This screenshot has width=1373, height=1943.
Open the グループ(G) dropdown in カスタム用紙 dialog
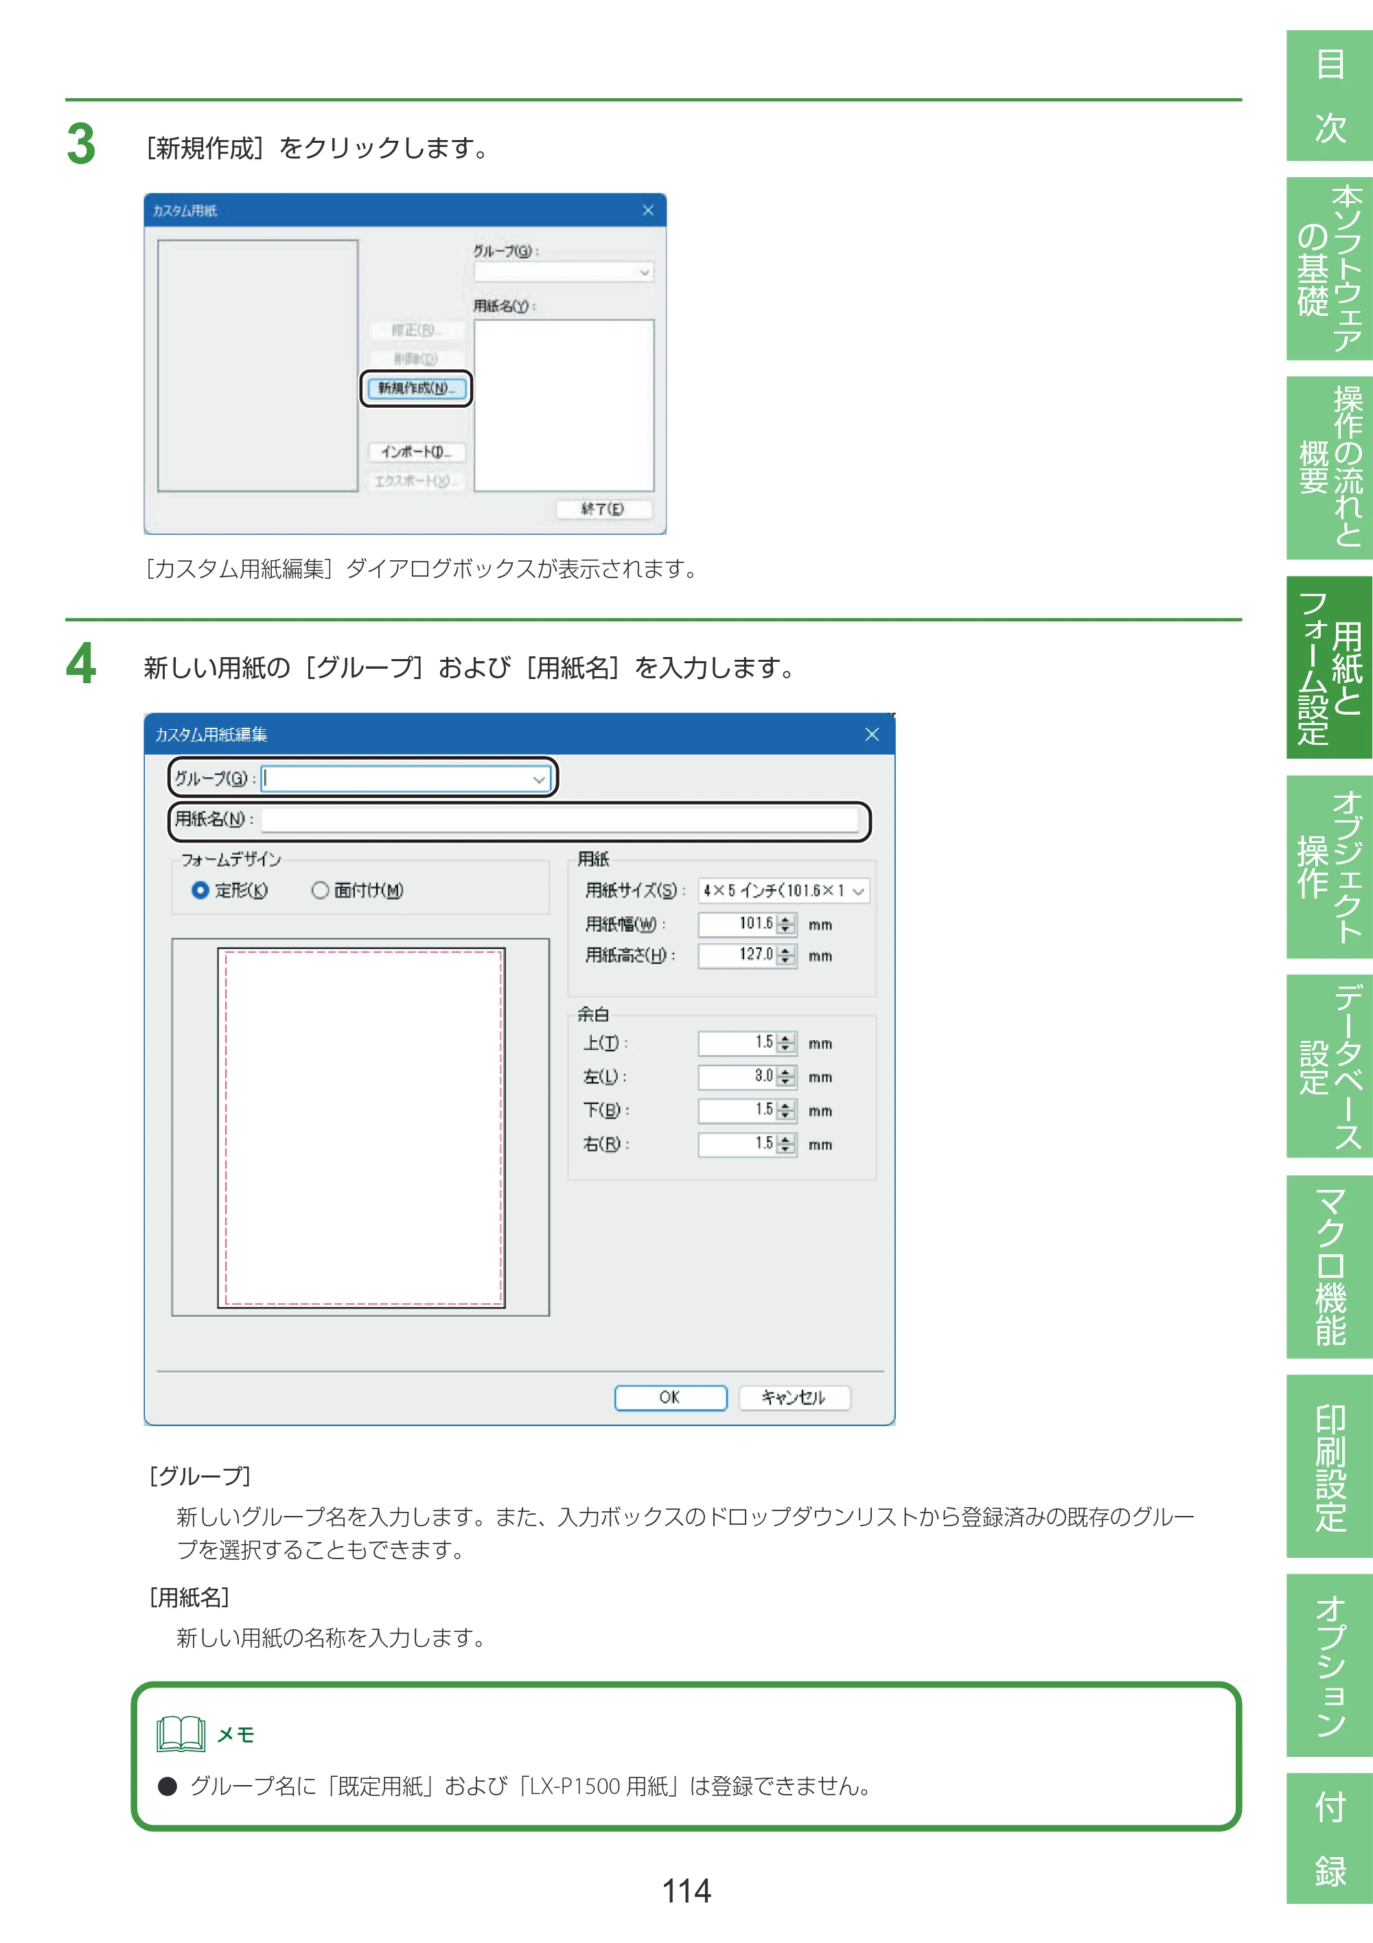click(564, 273)
